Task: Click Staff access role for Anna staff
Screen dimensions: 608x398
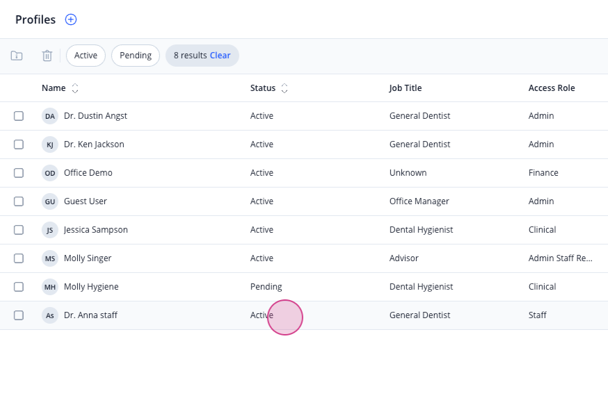Action: [x=537, y=315]
